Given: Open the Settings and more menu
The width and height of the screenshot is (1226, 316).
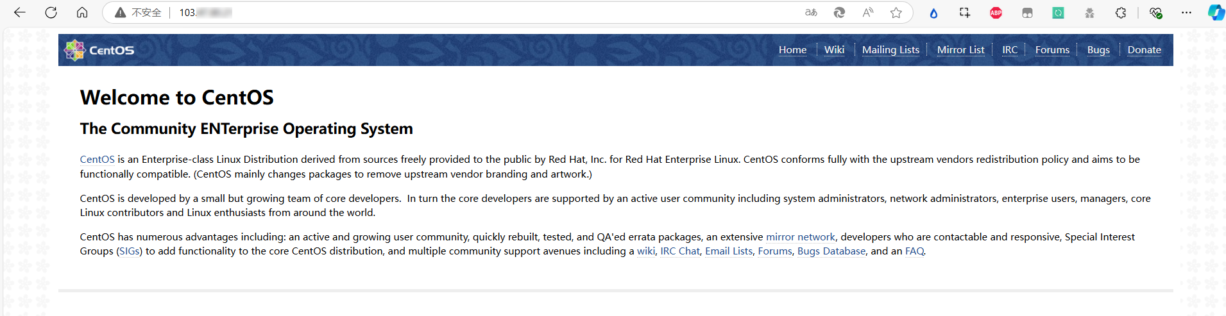Looking at the screenshot, I should (x=1186, y=13).
